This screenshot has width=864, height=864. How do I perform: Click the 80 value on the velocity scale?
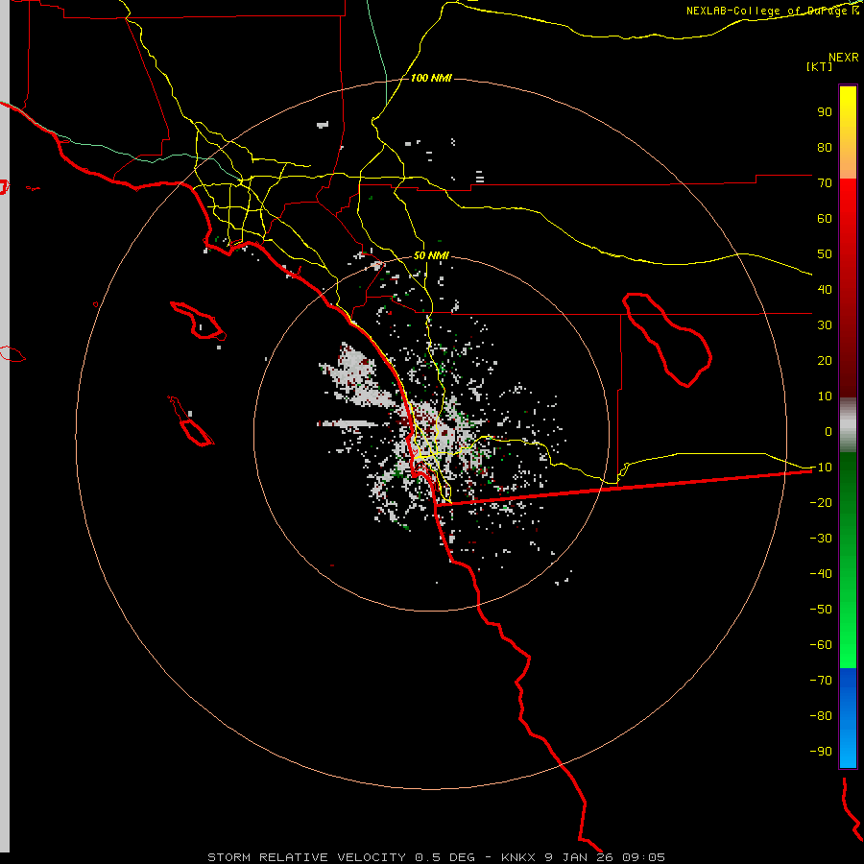(825, 148)
